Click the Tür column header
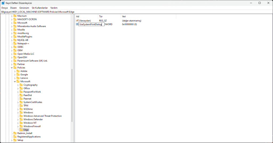This screenshot has height=143, width=273. coord(109,17)
